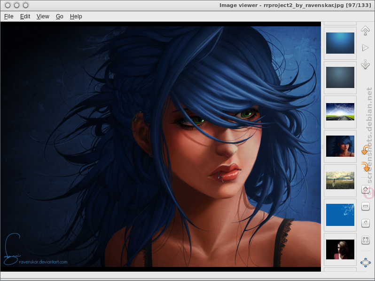Select the blue-haired girl thumbnail
Viewport: 375px width, 281px height.
pyautogui.click(x=340, y=146)
